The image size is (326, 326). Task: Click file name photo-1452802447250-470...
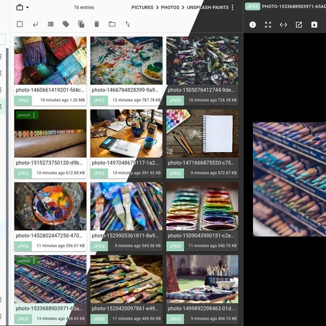tap(49, 235)
